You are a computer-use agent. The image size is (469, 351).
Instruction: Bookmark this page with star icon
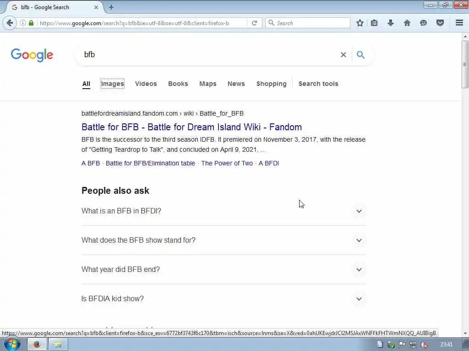tap(360, 23)
